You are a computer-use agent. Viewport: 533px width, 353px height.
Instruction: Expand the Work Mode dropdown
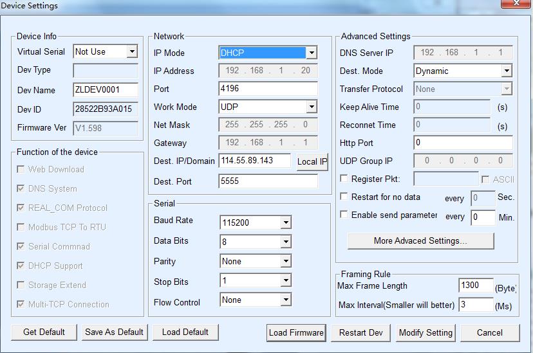[311, 107]
